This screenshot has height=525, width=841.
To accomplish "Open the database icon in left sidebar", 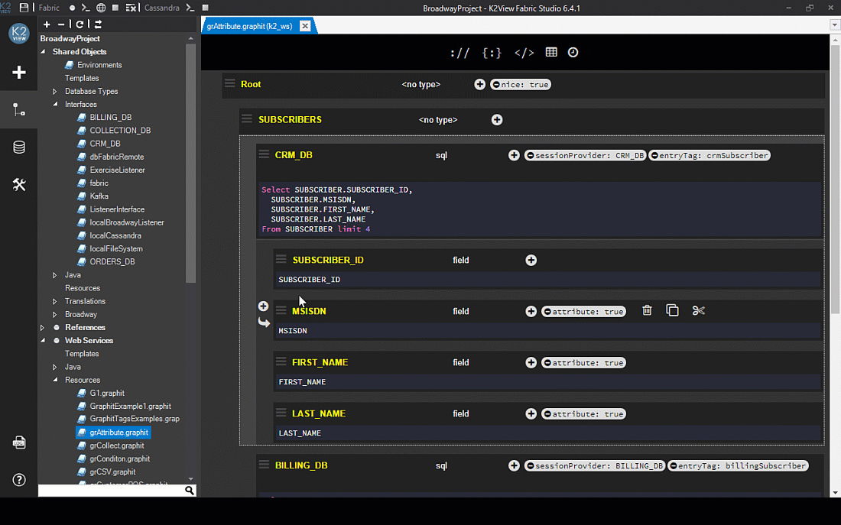I will [x=19, y=147].
